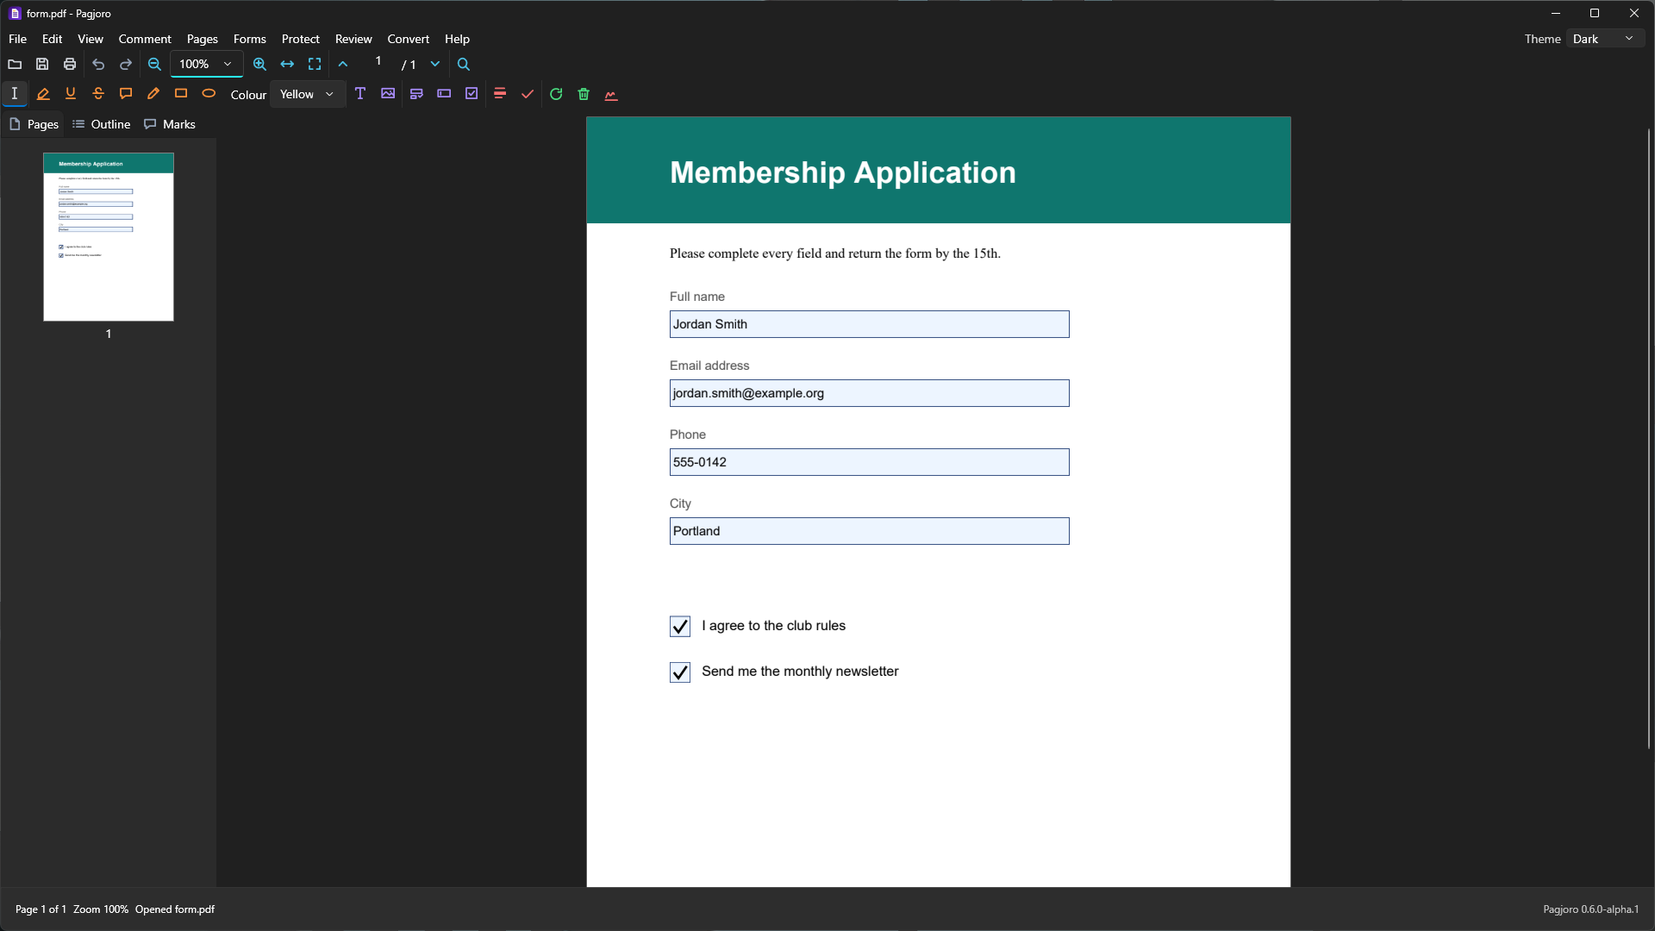Uncheck 'Send me the monthly newsletter'
The width and height of the screenshot is (1655, 931).
pyautogui.click(x=680, y=672)
